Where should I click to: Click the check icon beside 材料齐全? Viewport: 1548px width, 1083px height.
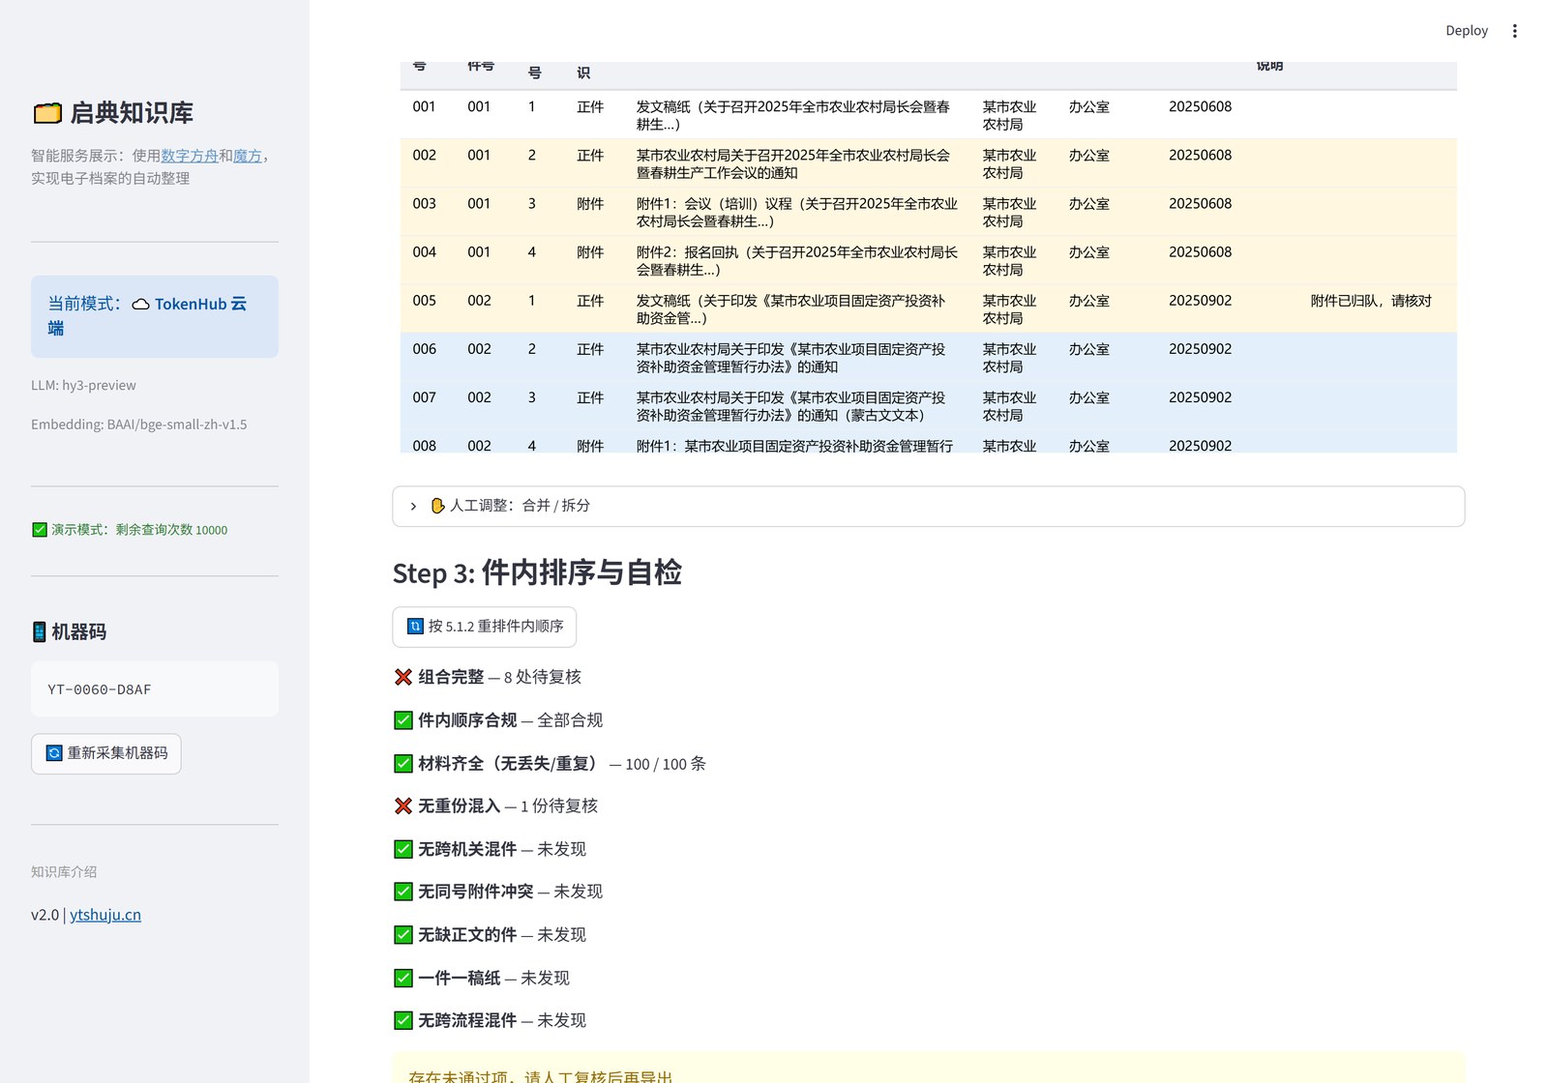pos(403,764)
